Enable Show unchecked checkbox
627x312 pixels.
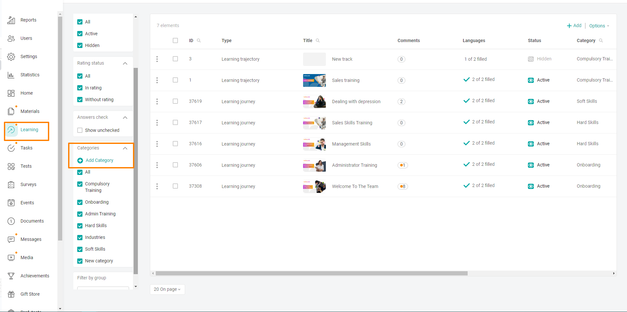coord(80,130)
